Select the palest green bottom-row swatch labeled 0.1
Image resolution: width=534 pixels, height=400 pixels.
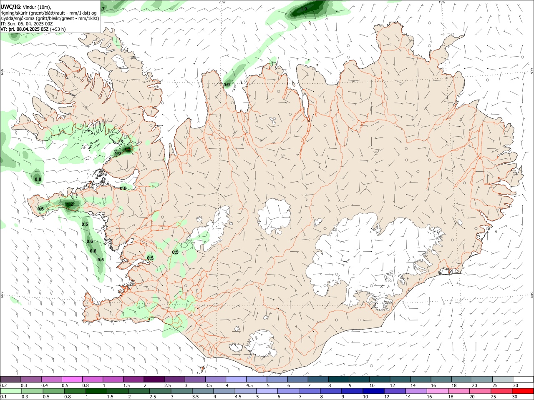point(11,391)
